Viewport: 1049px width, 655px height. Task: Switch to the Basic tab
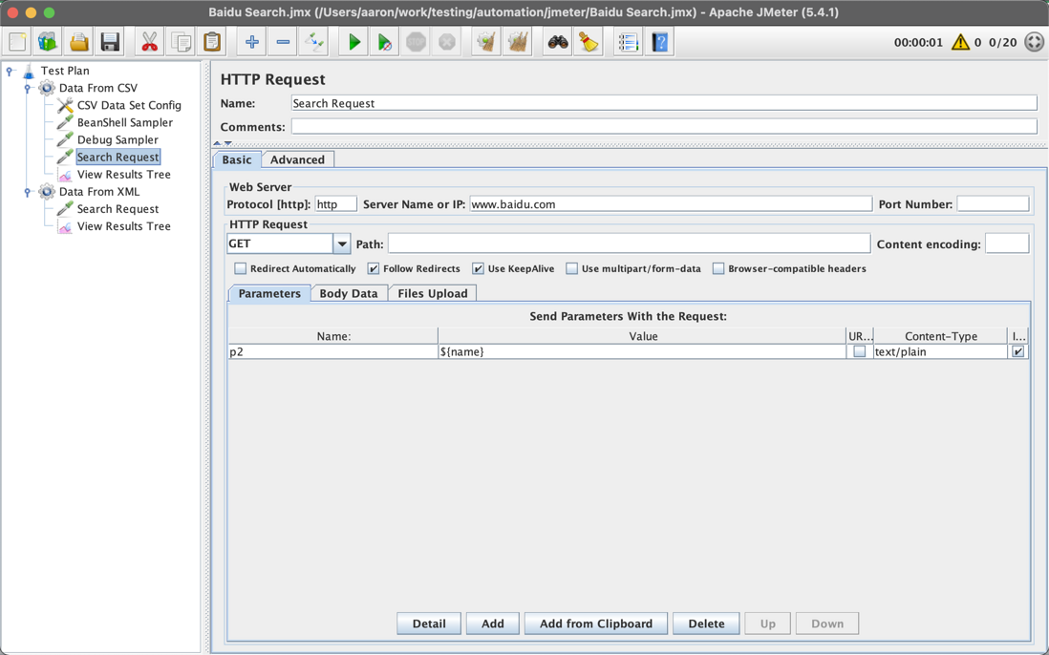coord(237,159)
